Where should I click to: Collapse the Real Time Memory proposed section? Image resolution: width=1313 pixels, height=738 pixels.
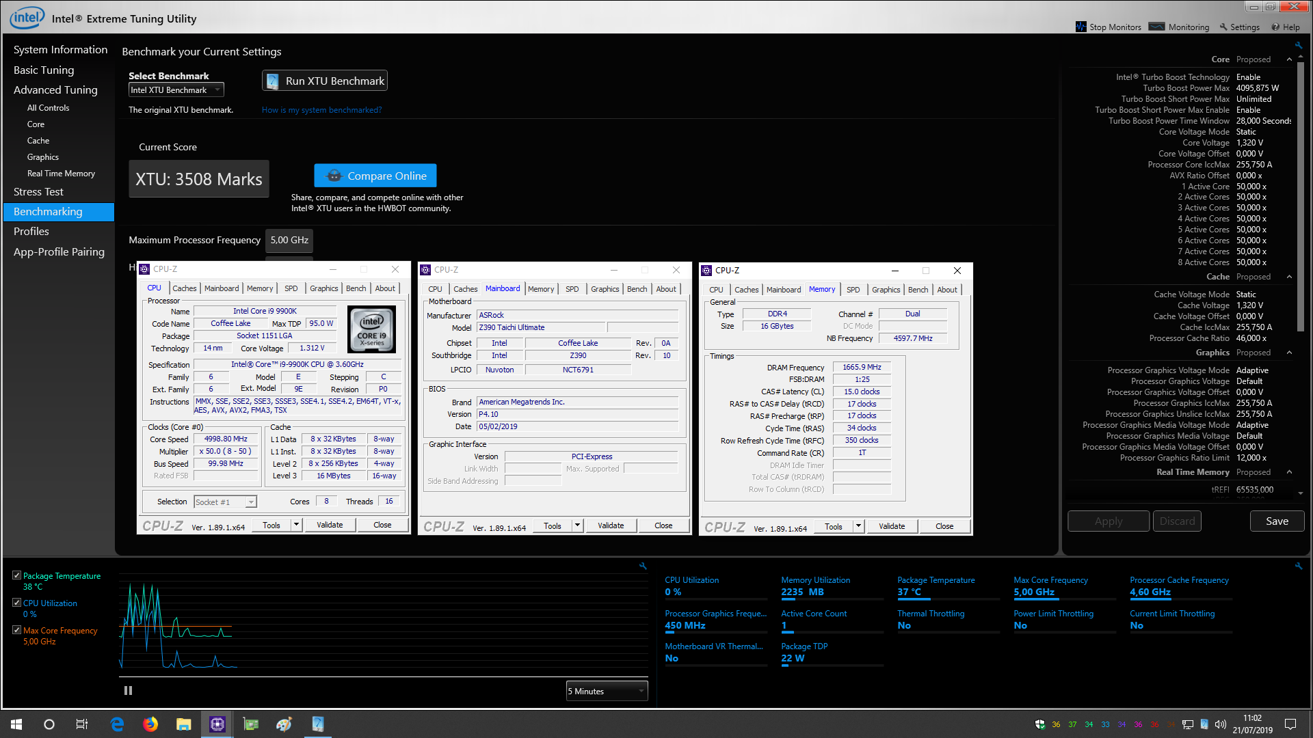(x=1289, y=472)
